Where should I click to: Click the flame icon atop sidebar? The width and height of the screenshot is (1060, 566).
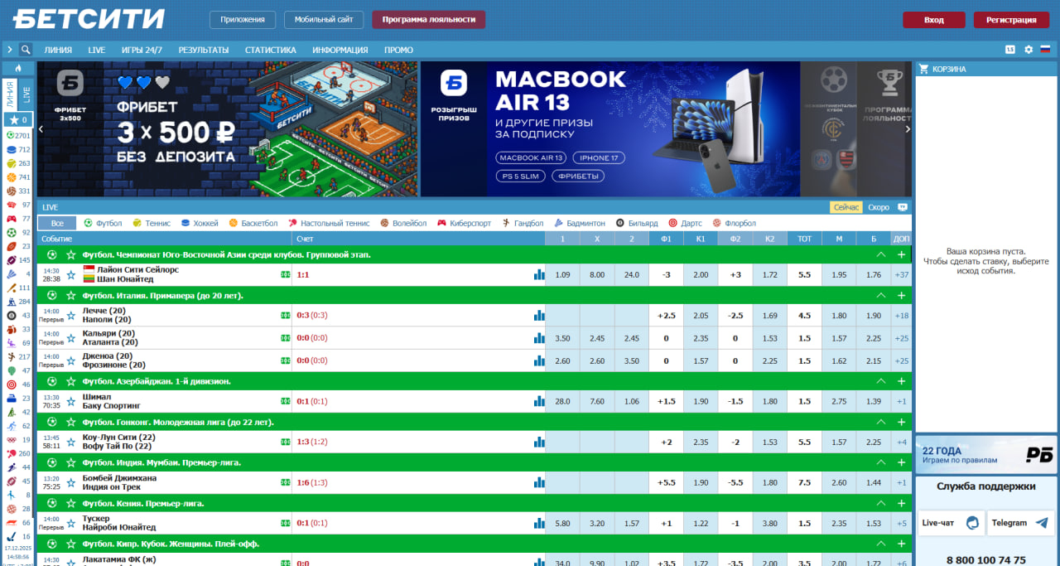[18, 69]
